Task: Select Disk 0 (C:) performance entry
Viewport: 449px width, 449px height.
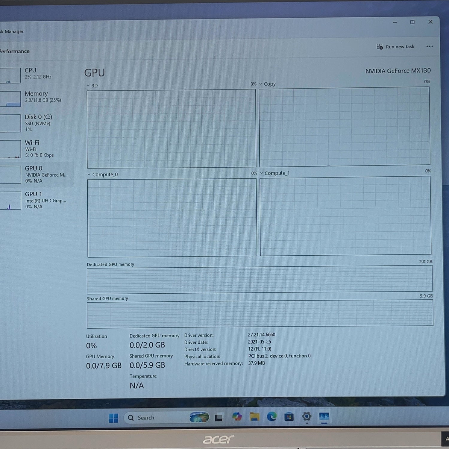Action: point(36,123)
